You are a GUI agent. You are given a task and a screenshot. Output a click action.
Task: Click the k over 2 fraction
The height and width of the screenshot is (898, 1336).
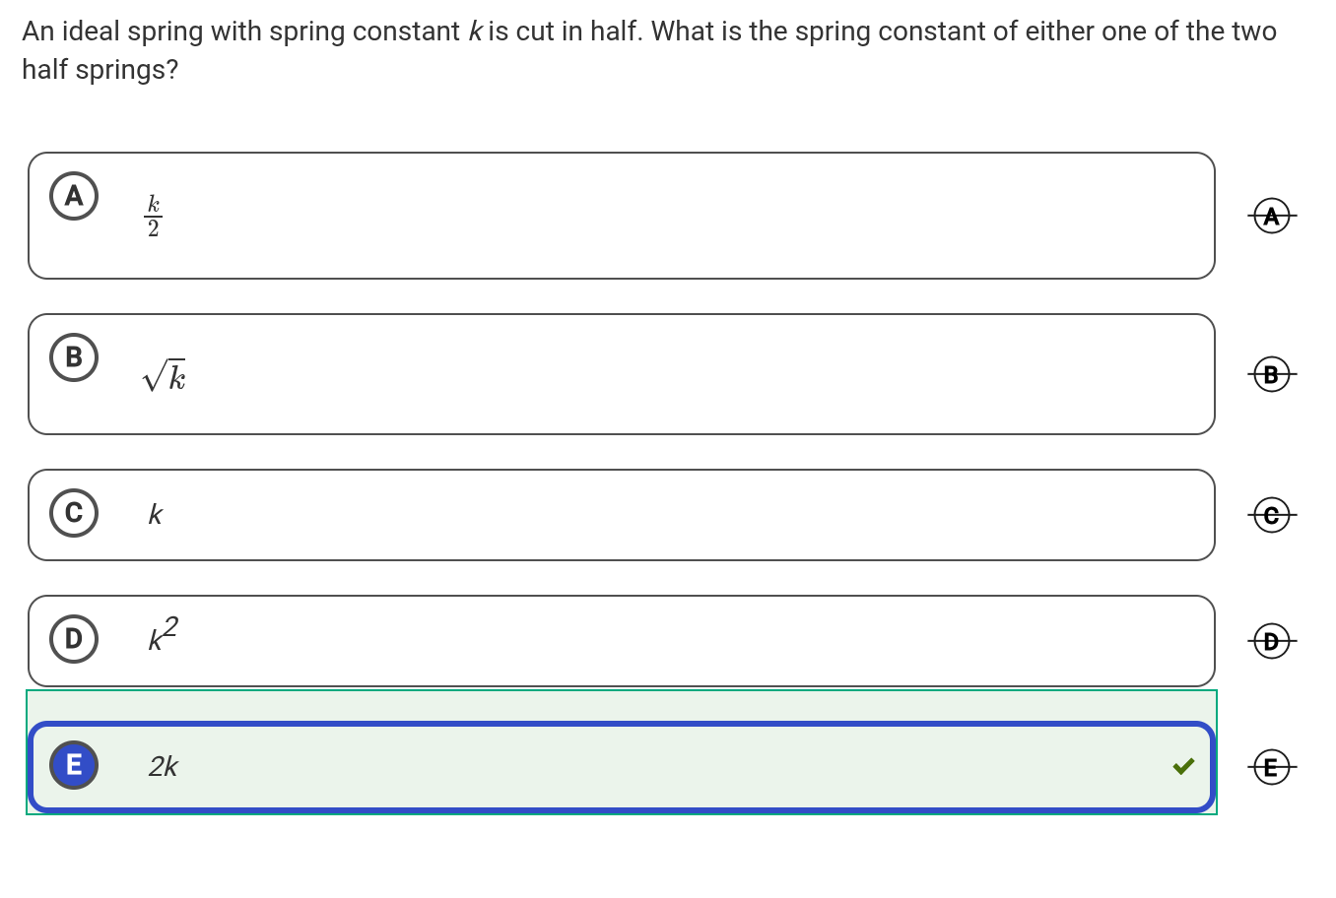154,216
